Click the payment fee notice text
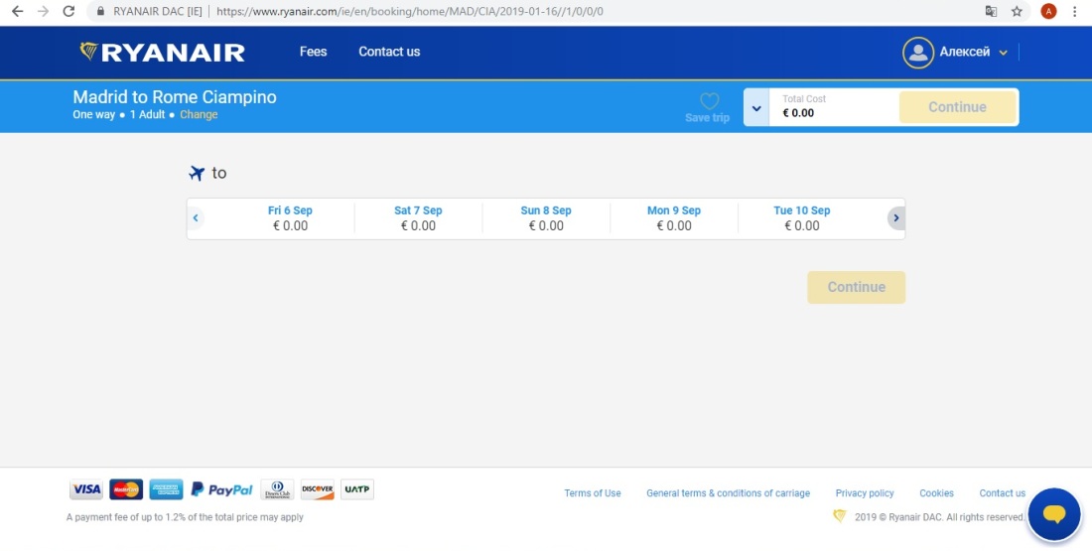This screenshot has width=1092, height=551. pyautogui.click(x=186, y=517)
